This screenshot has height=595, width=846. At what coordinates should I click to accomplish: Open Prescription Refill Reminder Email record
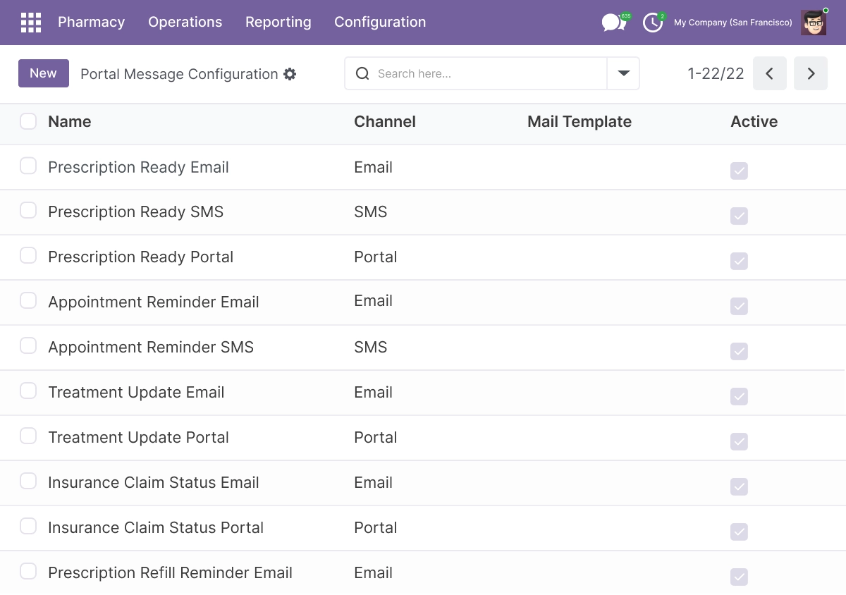click(170, 572)
